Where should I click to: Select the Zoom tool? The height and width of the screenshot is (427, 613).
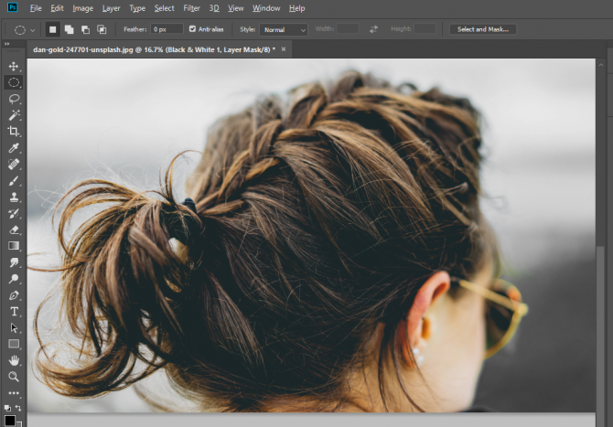point(14,376)
